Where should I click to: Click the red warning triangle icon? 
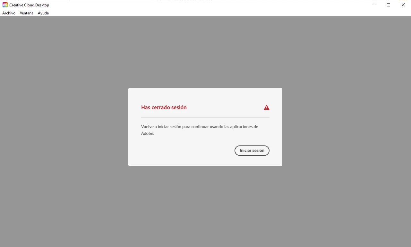tap(267, 108)
